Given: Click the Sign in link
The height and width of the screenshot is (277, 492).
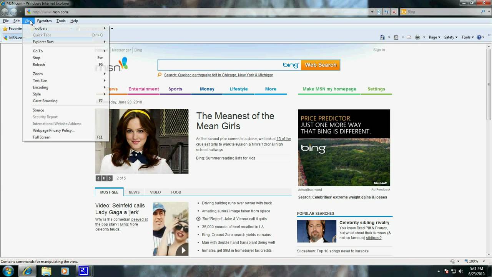Looking at the screenshot, I should (379, 50).
